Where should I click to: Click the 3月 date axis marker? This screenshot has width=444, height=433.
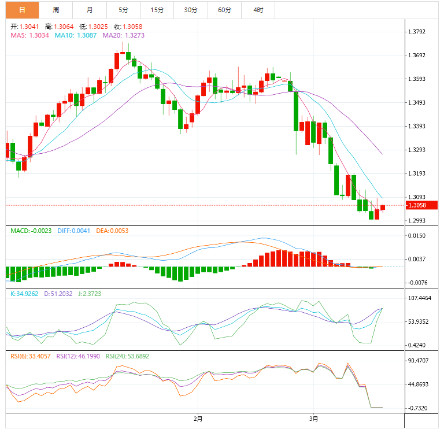point(313,418)
